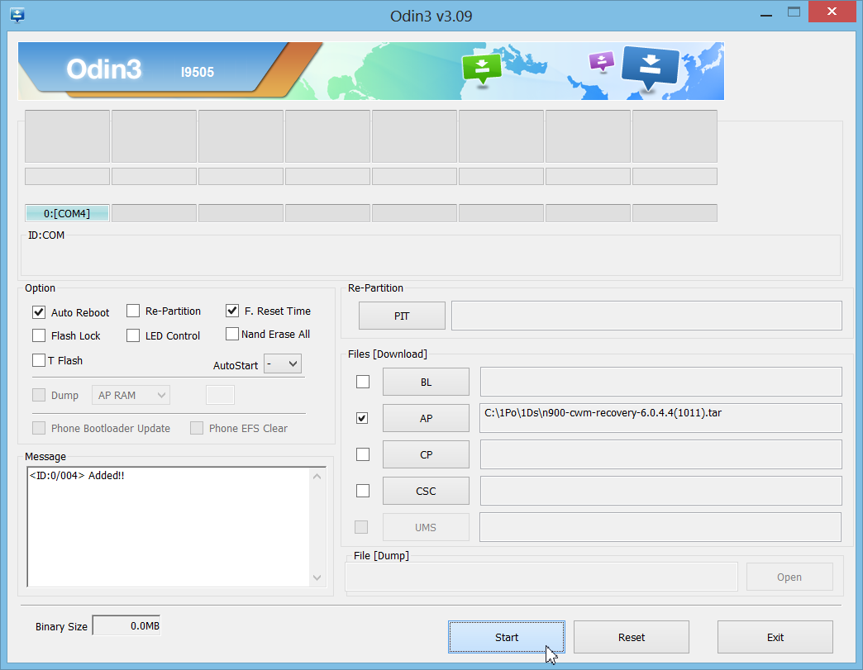Uncheck the Auto Reboot option
This screenshot has height=670, width=863.
[39, 312]
